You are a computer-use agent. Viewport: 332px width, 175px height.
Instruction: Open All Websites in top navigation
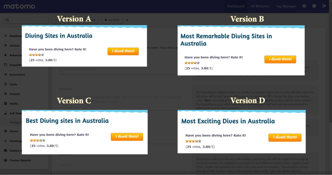tap(260, 6)
